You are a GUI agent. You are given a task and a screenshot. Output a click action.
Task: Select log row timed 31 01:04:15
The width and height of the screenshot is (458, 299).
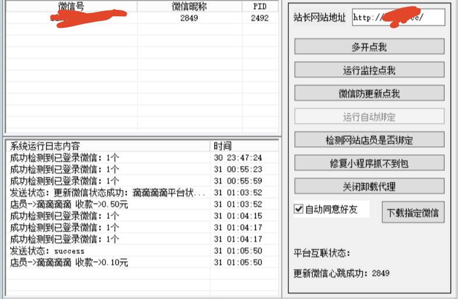click(x=142, y=216)
